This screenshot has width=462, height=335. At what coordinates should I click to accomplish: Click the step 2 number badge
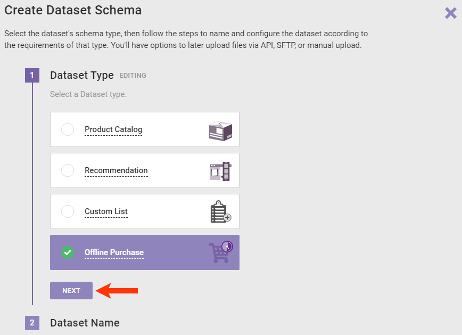pyautogui.click(x=32, y=323)
